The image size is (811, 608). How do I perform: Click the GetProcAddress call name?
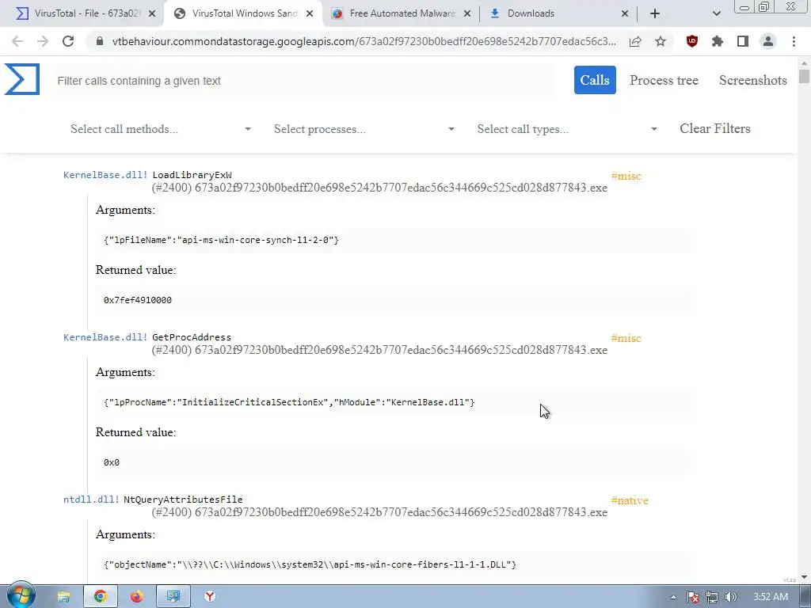(192, 337)
